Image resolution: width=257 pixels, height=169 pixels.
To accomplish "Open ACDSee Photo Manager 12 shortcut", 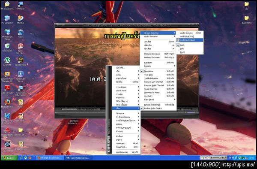I will point(7,77).
